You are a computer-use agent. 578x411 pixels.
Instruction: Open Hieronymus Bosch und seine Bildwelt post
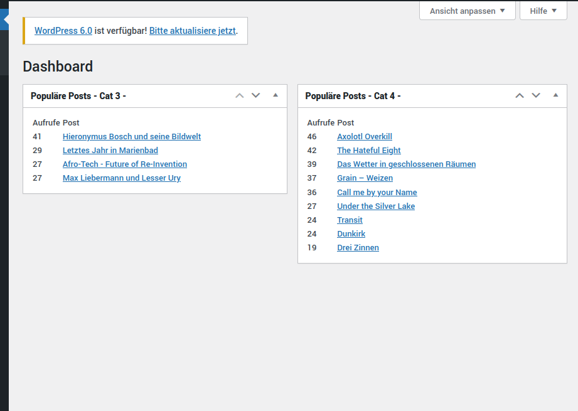coord(132,136)
